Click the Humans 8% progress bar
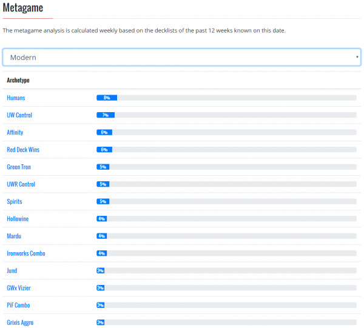The image size is (364, 328). (x=226, y=98)
